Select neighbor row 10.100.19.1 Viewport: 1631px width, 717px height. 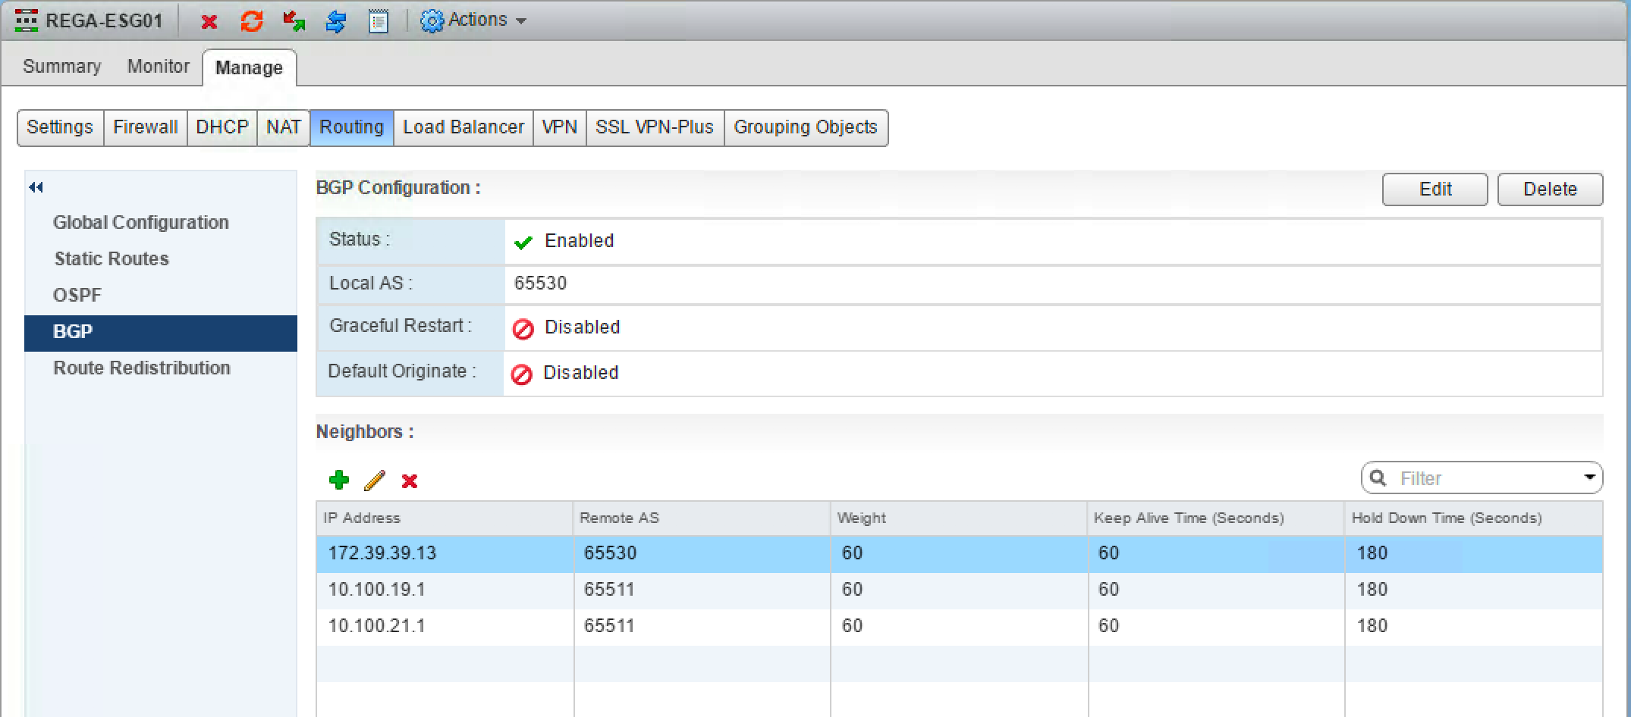tap(377, 590)
